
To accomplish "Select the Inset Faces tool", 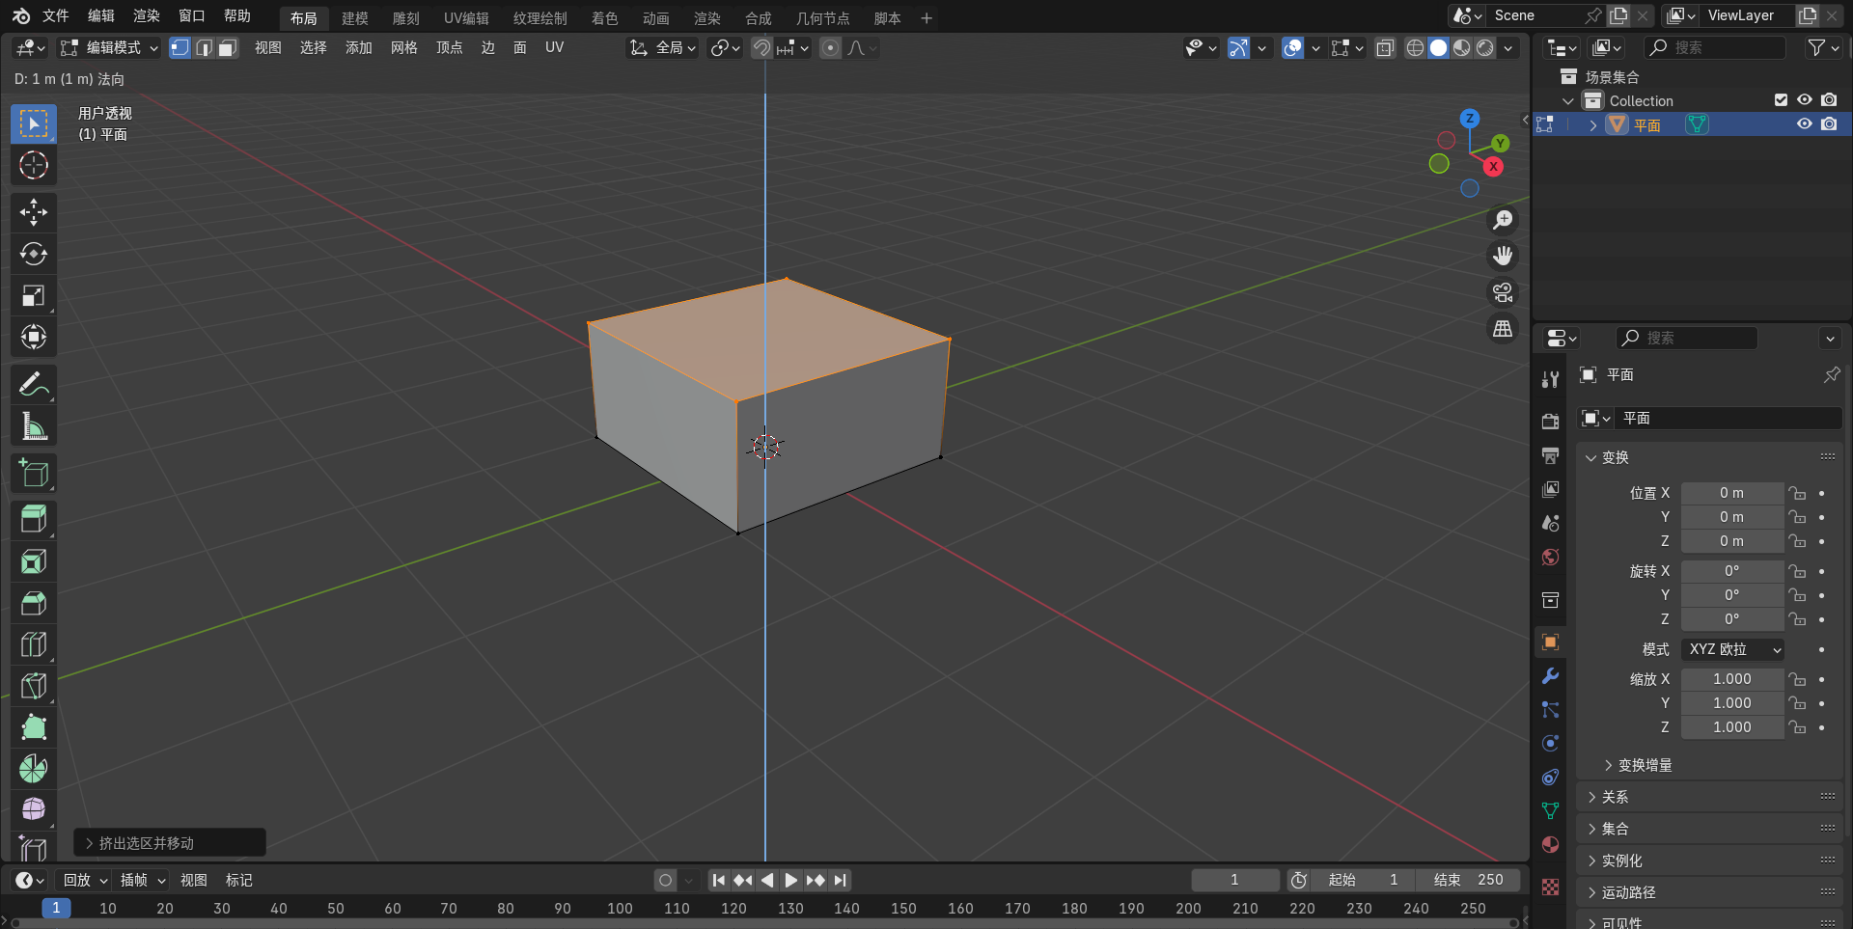I will (34, 561).
